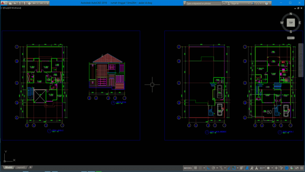Switch to the Layout2 tab
This screenshot has height=172, width=305.
coord(20,167)
